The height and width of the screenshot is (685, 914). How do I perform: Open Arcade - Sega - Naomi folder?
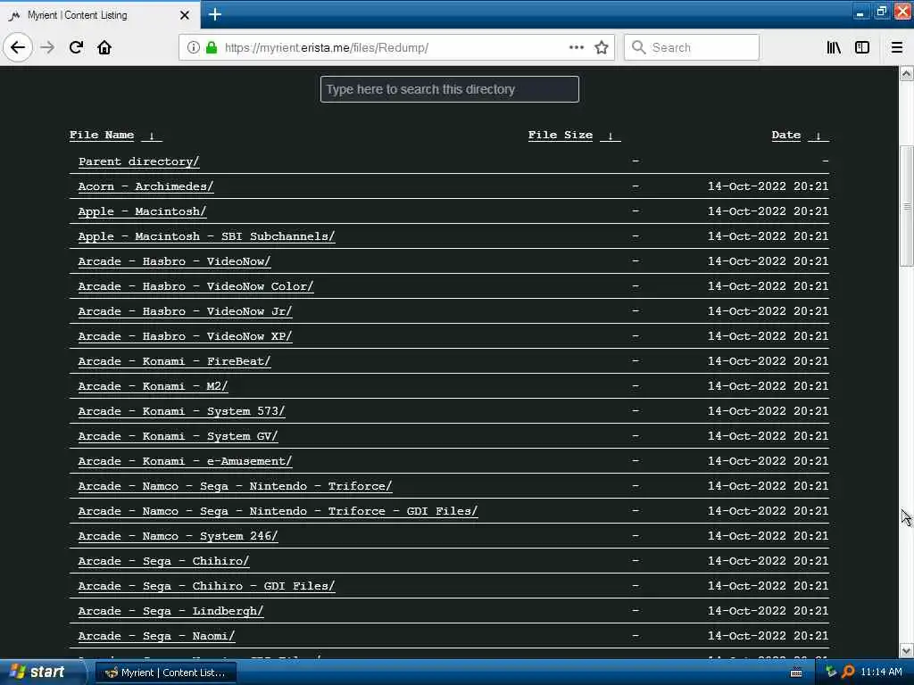coord(156,637)
